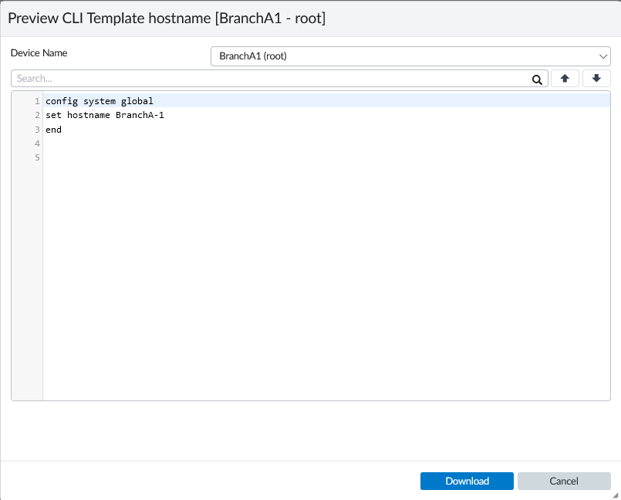Click line number 4 in gutter
This screenshot has height=500, width=621.
36,144
